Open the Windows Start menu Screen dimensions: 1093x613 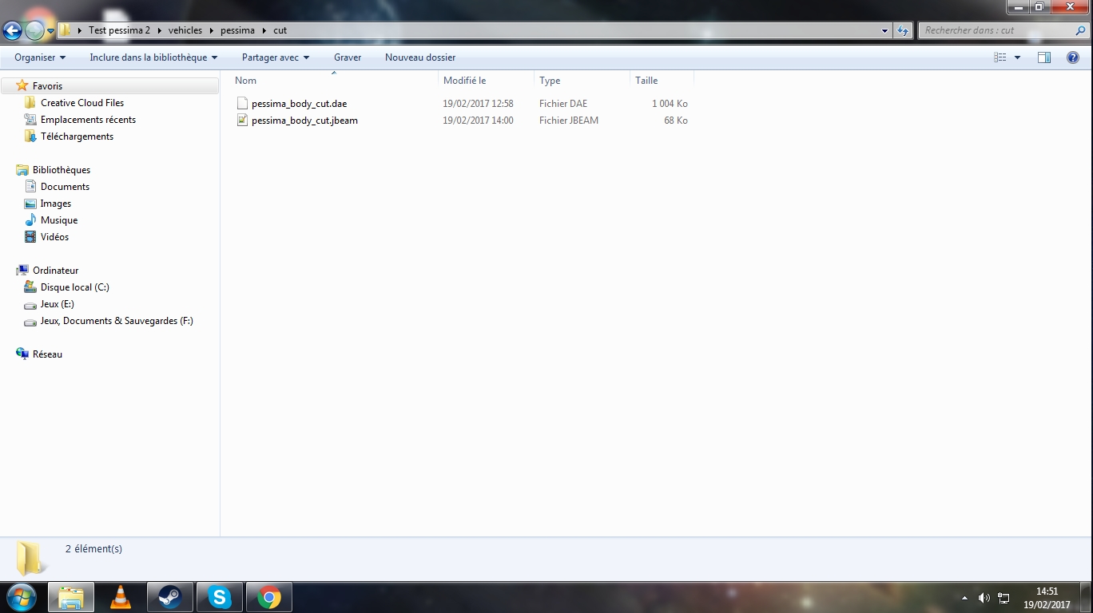21,597
